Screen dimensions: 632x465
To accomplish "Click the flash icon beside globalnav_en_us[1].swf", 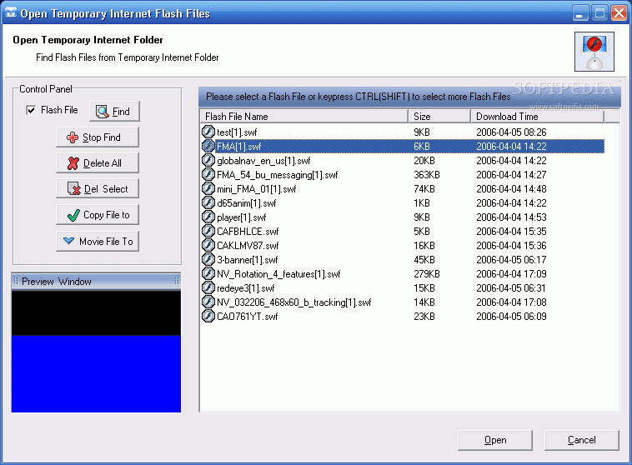I will 208,160.
